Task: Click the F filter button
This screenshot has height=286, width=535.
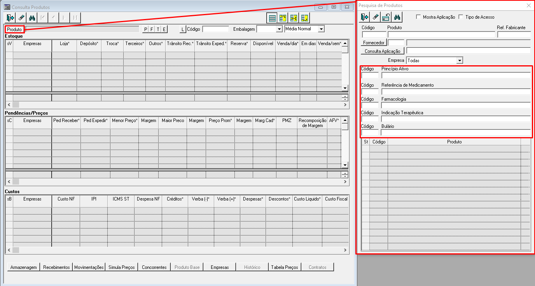Action: click(x=152, y=29)
